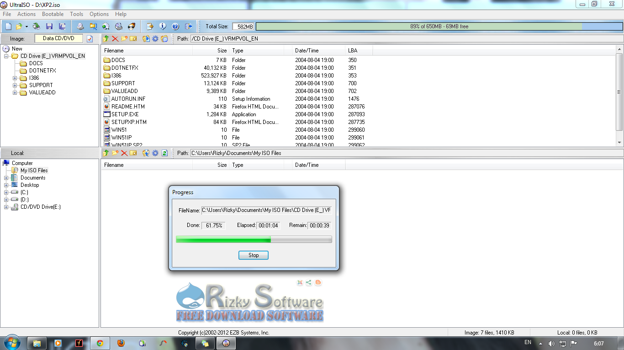The width and height of the screenshot is (624, 350).
Task: Click green Refresh icon in Local toolbar
Action: click(164, 153)
